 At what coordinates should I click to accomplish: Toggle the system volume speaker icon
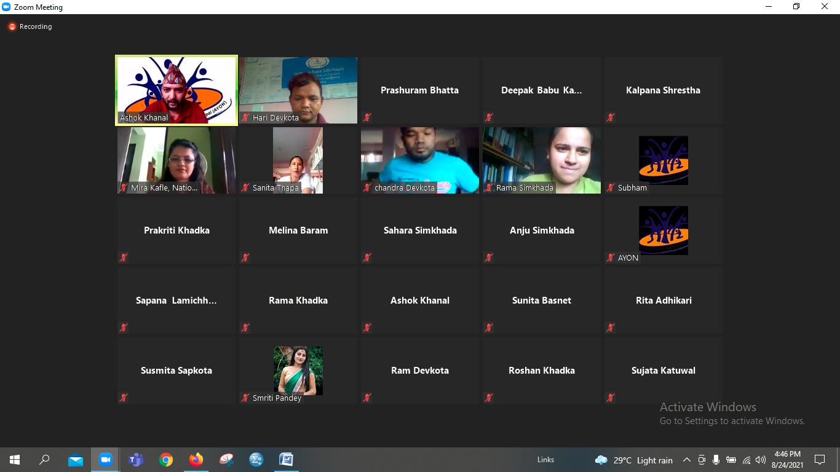click(761, 460)
